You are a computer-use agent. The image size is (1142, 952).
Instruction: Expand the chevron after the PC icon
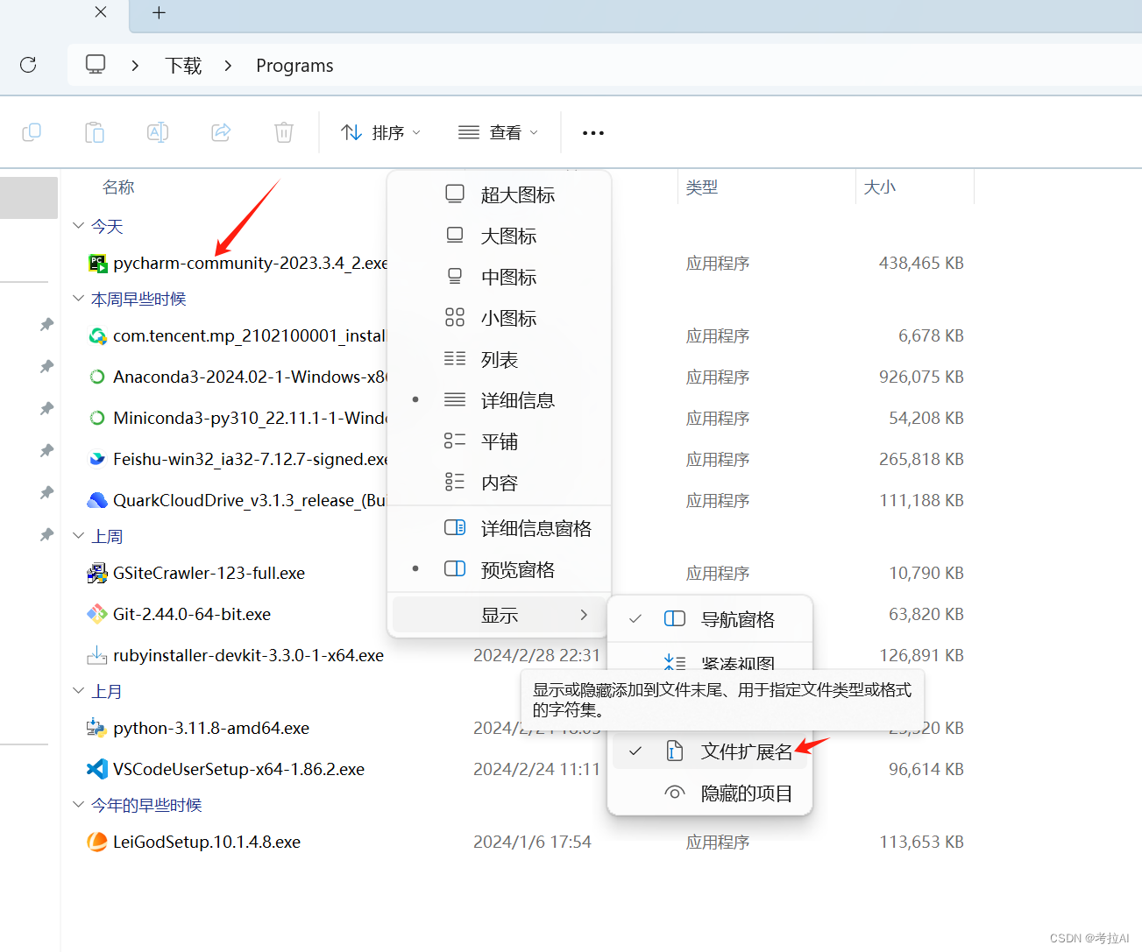tap(135, 66)
